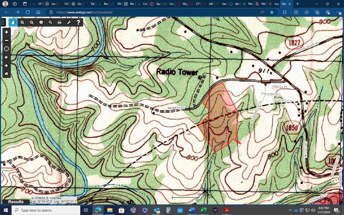Switch to the 'Hig' browser tab
Image resolution: width=344 pixels, height=215 pixels.
[182, 4]
